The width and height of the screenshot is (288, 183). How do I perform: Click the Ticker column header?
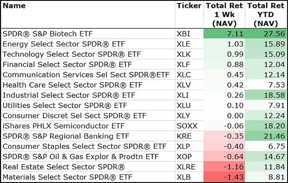[x=189, y=6]
